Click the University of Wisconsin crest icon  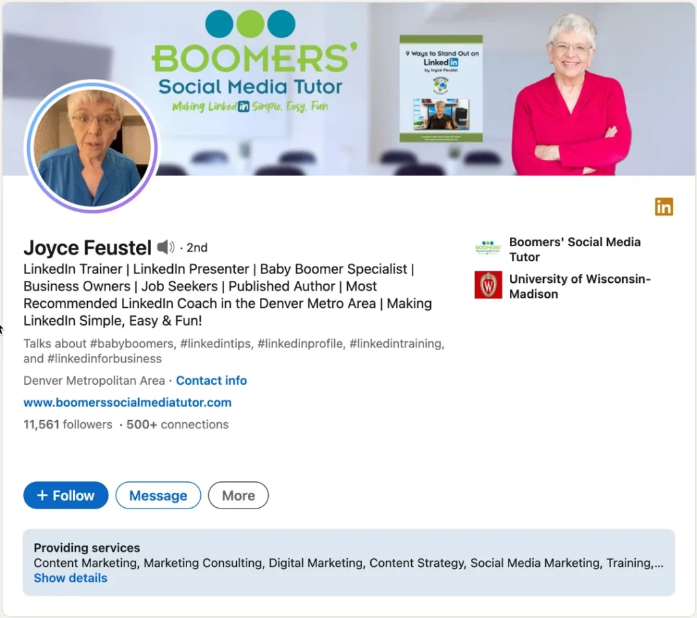tap(488, 285)
